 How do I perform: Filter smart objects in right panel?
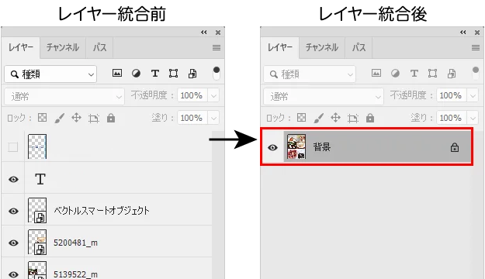[452, 74]
